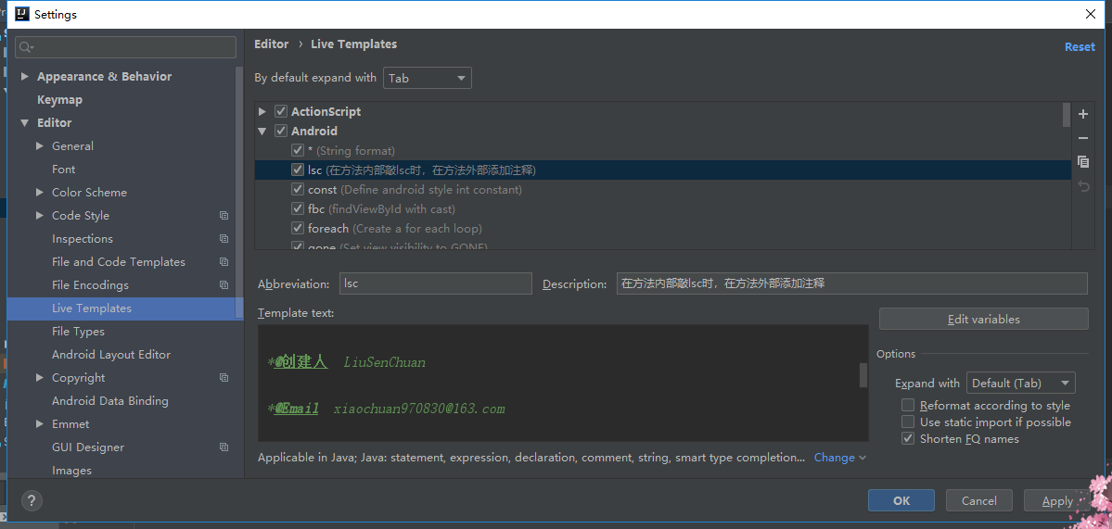Image resolution: width=1112 pixels, height=529 pixels.
Task: Focus the Abbreviation input field
Action: click(436, 283)
